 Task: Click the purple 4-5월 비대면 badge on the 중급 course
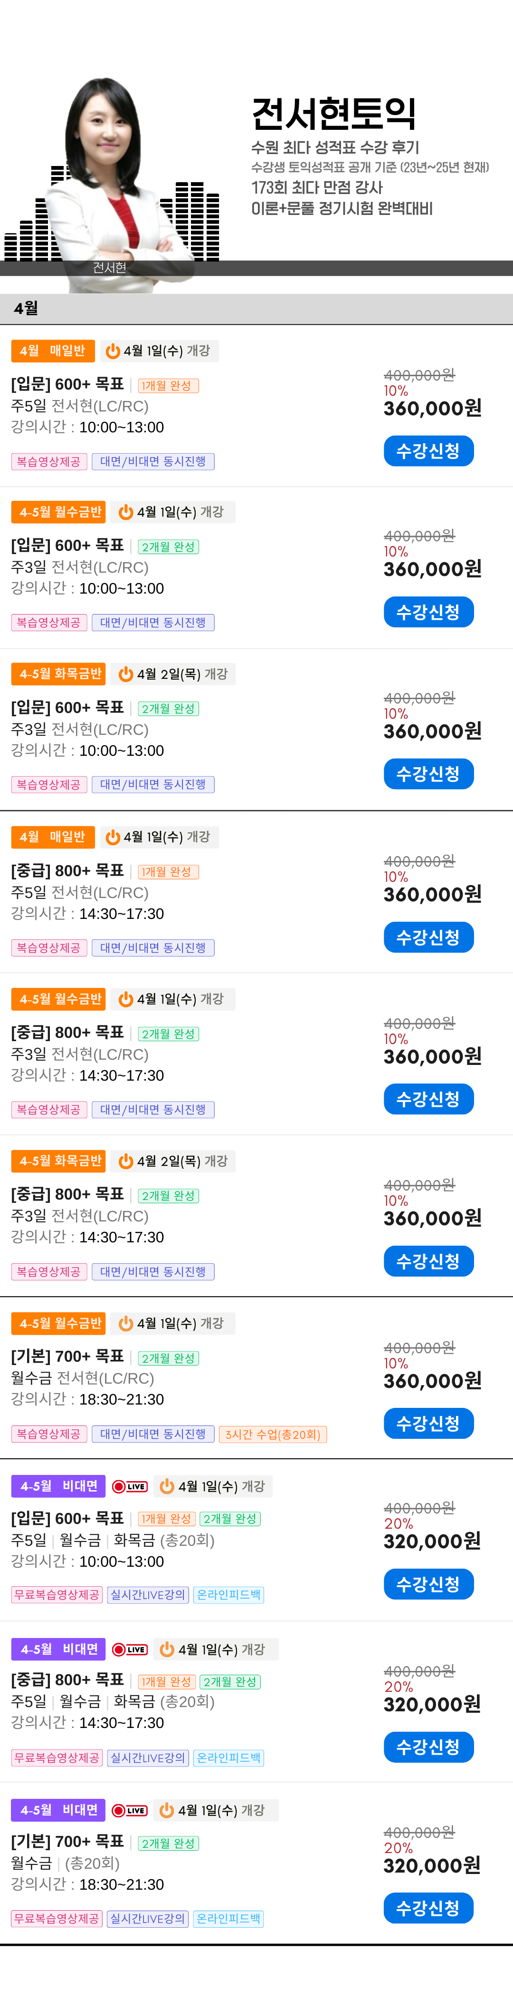point(58,1649)
